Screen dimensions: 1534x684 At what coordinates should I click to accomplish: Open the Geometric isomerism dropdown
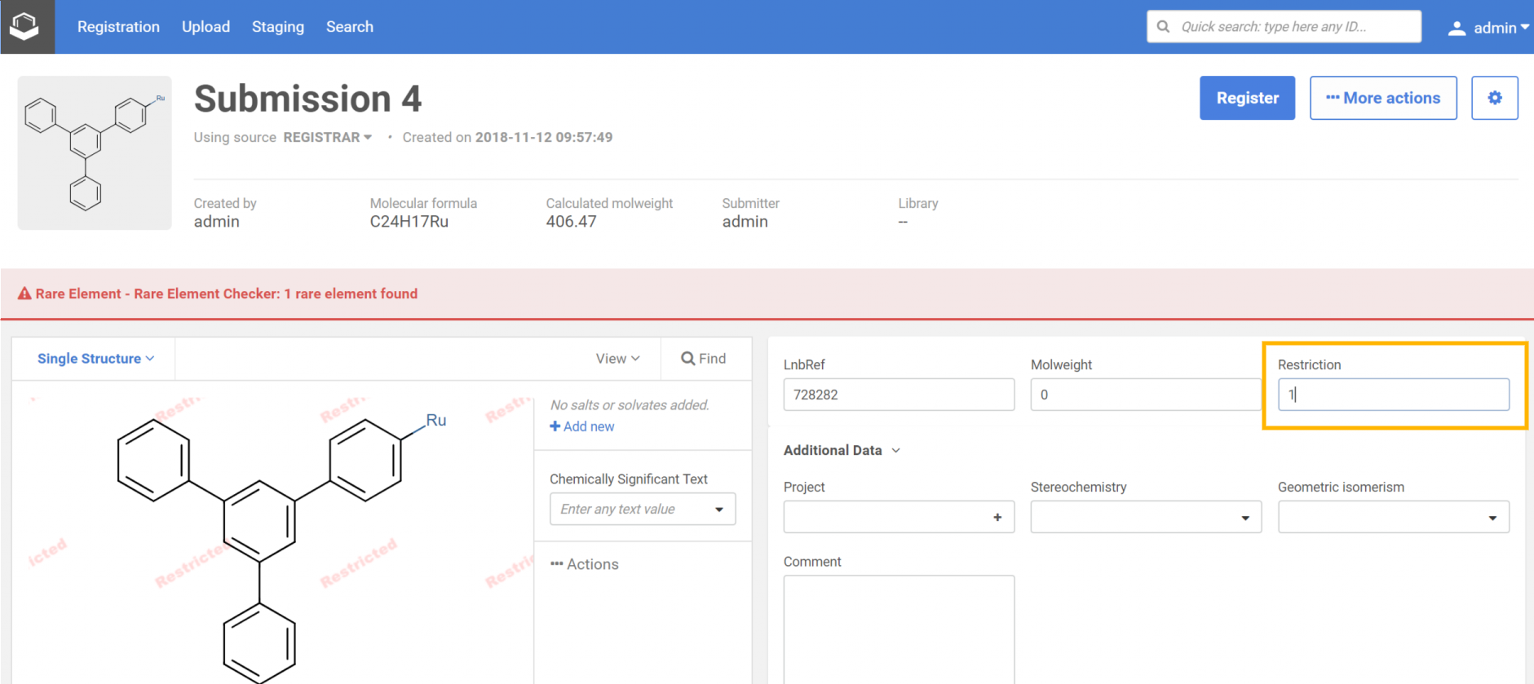[1393, 517]
